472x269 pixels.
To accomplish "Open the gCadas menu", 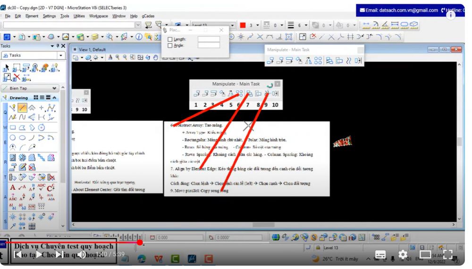I will click(148, 16).
